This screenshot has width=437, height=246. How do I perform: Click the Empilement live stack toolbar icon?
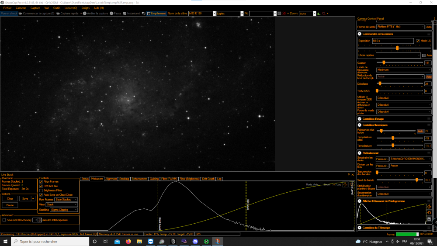tap(149, 14)
